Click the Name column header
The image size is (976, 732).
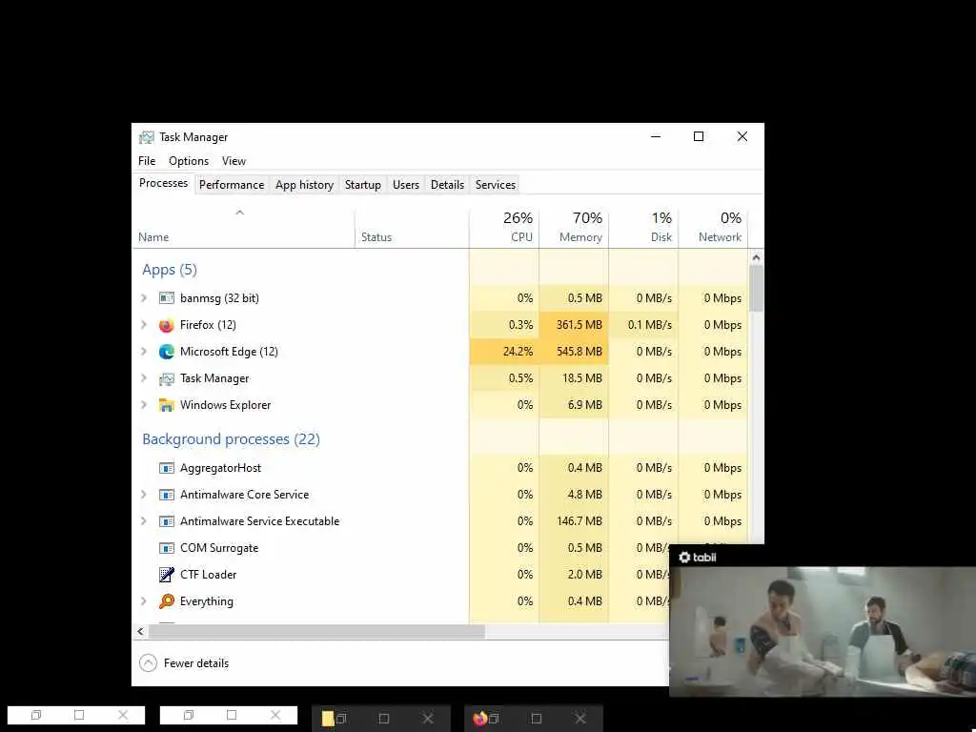click(243, 228)
